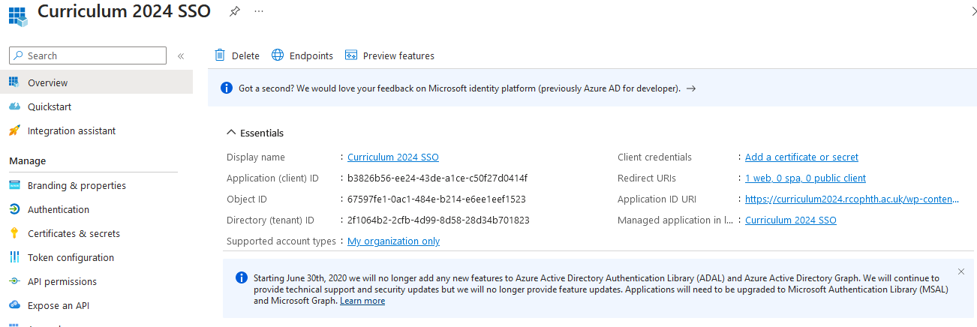
Task: Collapse the Essentials section
Action: pyautogui.click(x=231, y=133)
